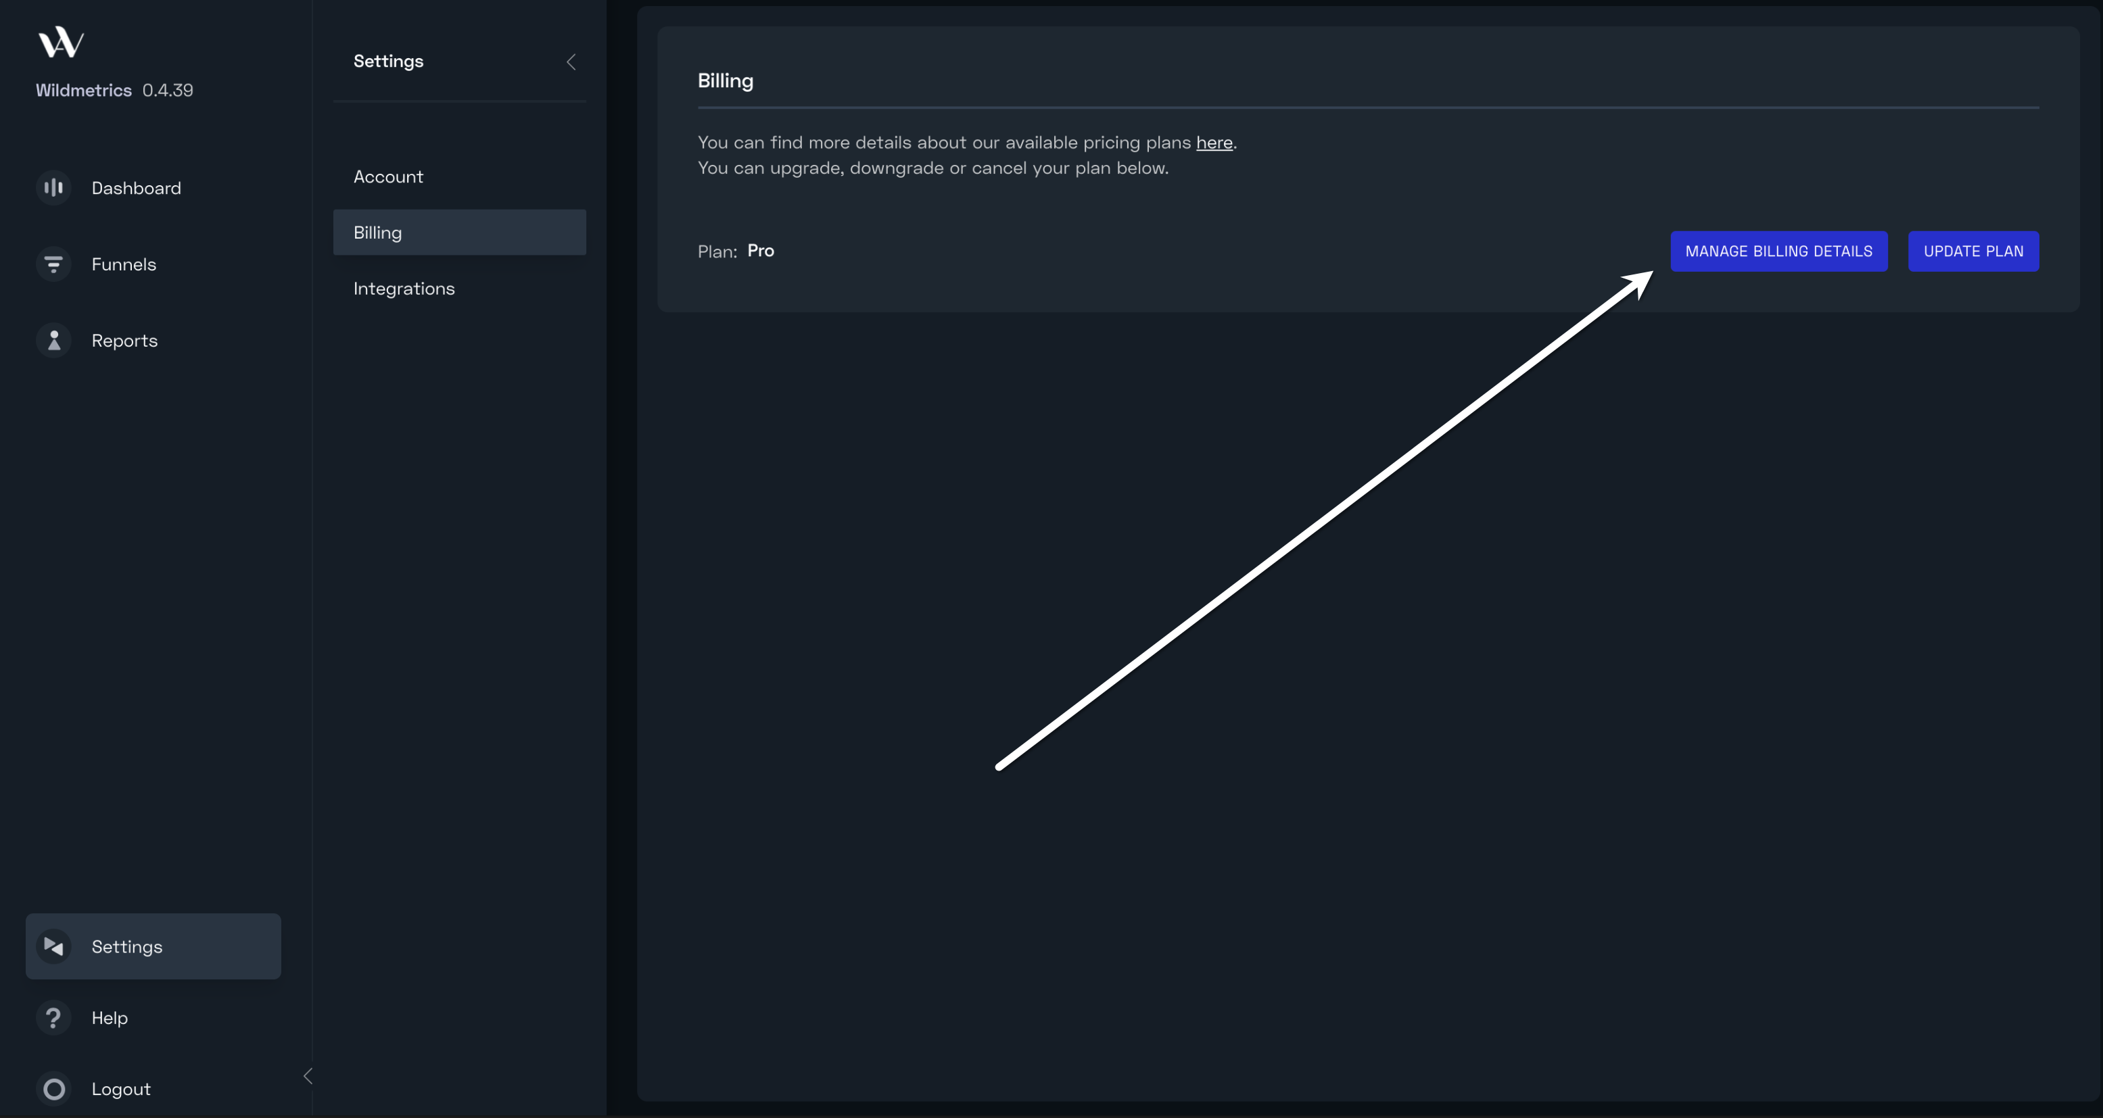Image resolution: width=2103 pixels, height=1118 pixels.
Task: Click the Reports person icon
Action: [x=54, y=340]
